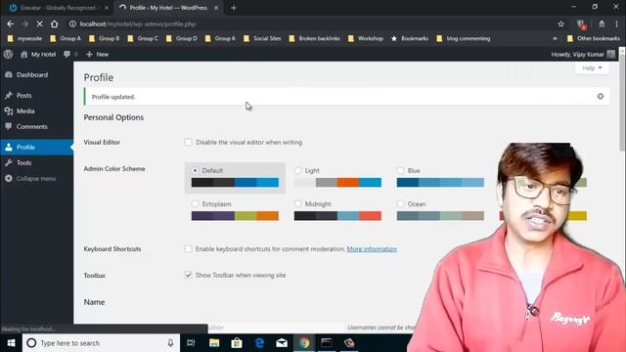Open Edge browser from taskbar

tap(259, 343)
